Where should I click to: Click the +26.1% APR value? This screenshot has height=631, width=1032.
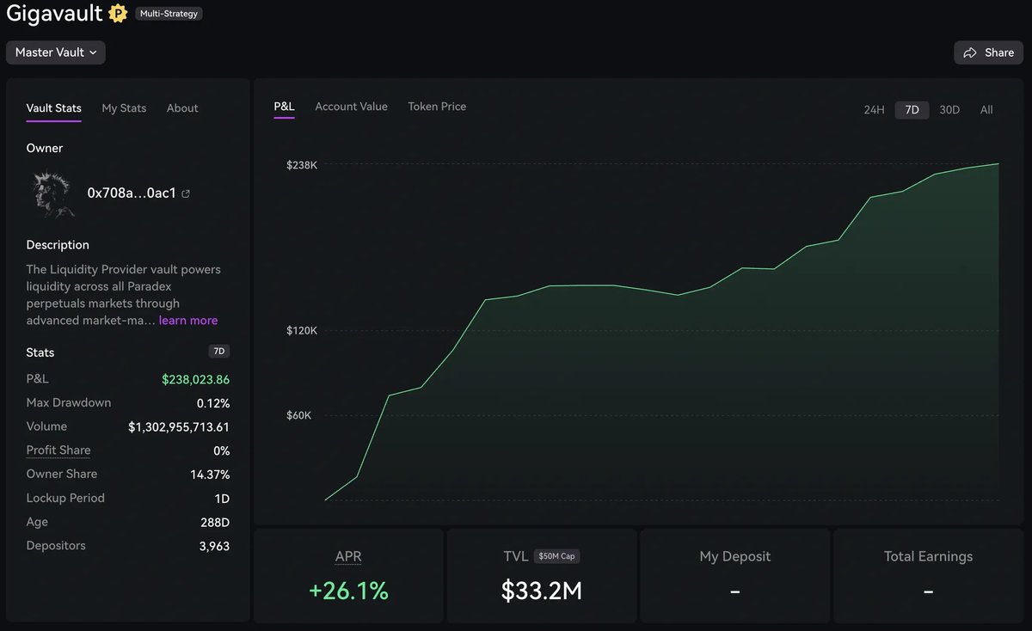(x=348, y=591)
